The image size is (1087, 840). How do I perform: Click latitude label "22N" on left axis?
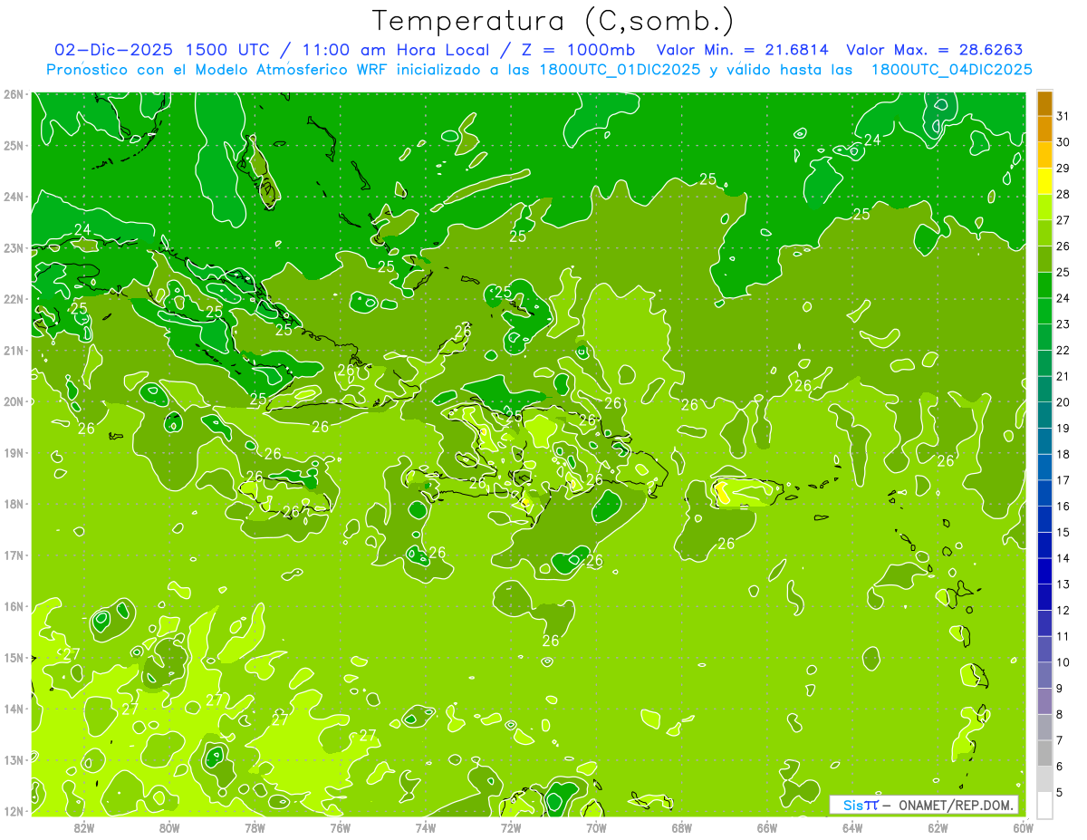coord(13,299)
